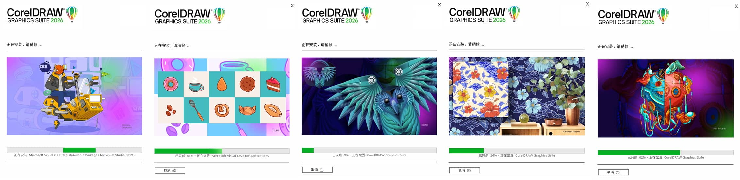Click the round cookie icon tile
This screenshot has height=180, width=740.
click(x=247, y=84)
